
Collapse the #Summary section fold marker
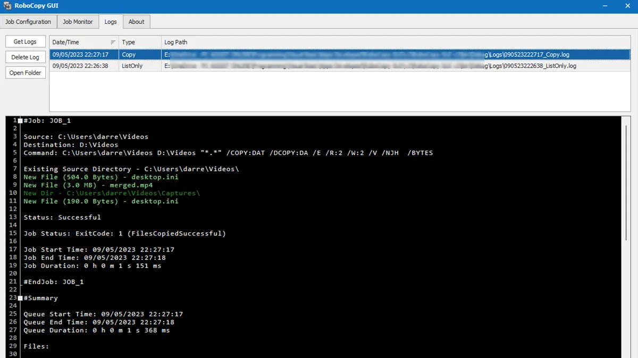pos(20,298)
